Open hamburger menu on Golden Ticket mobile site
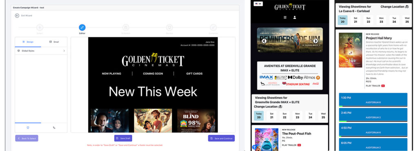The height and width of the screenshot is (151, 418). 285,17
